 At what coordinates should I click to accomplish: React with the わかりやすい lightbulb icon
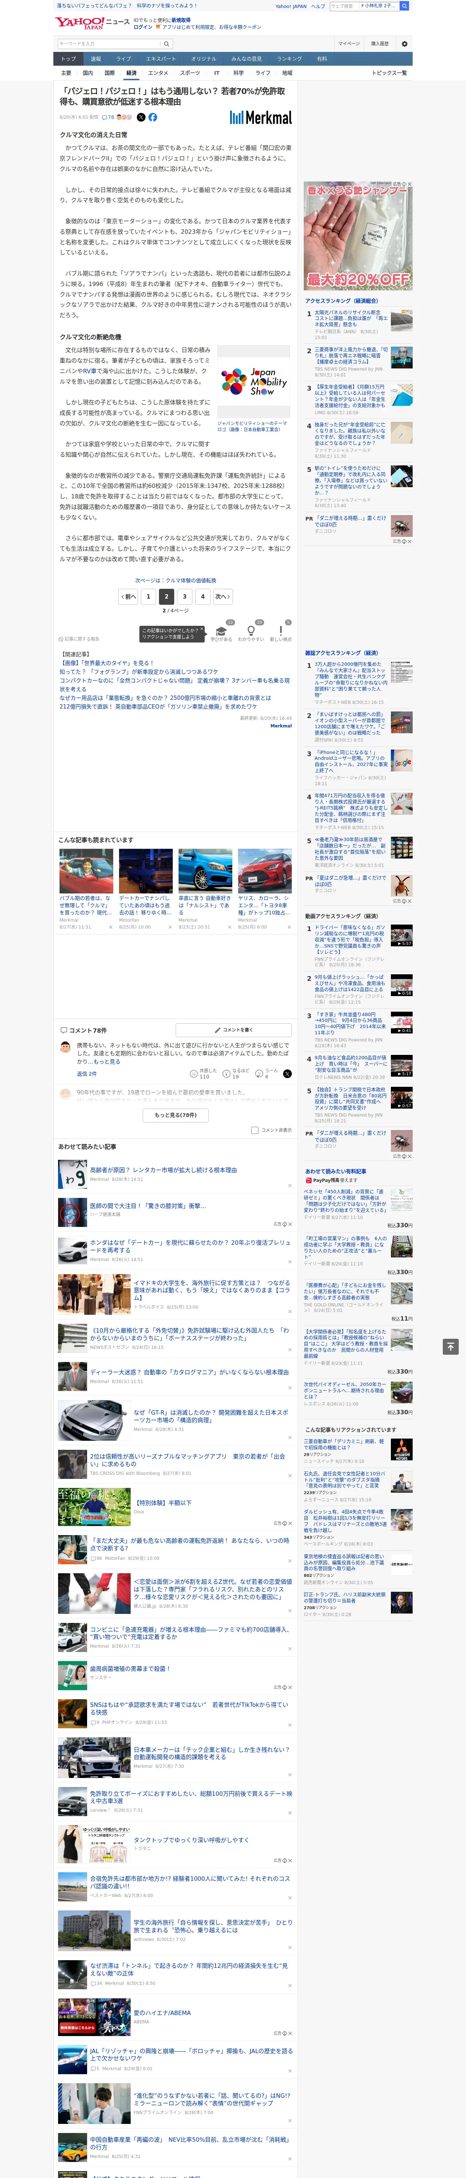coord(250,632)
